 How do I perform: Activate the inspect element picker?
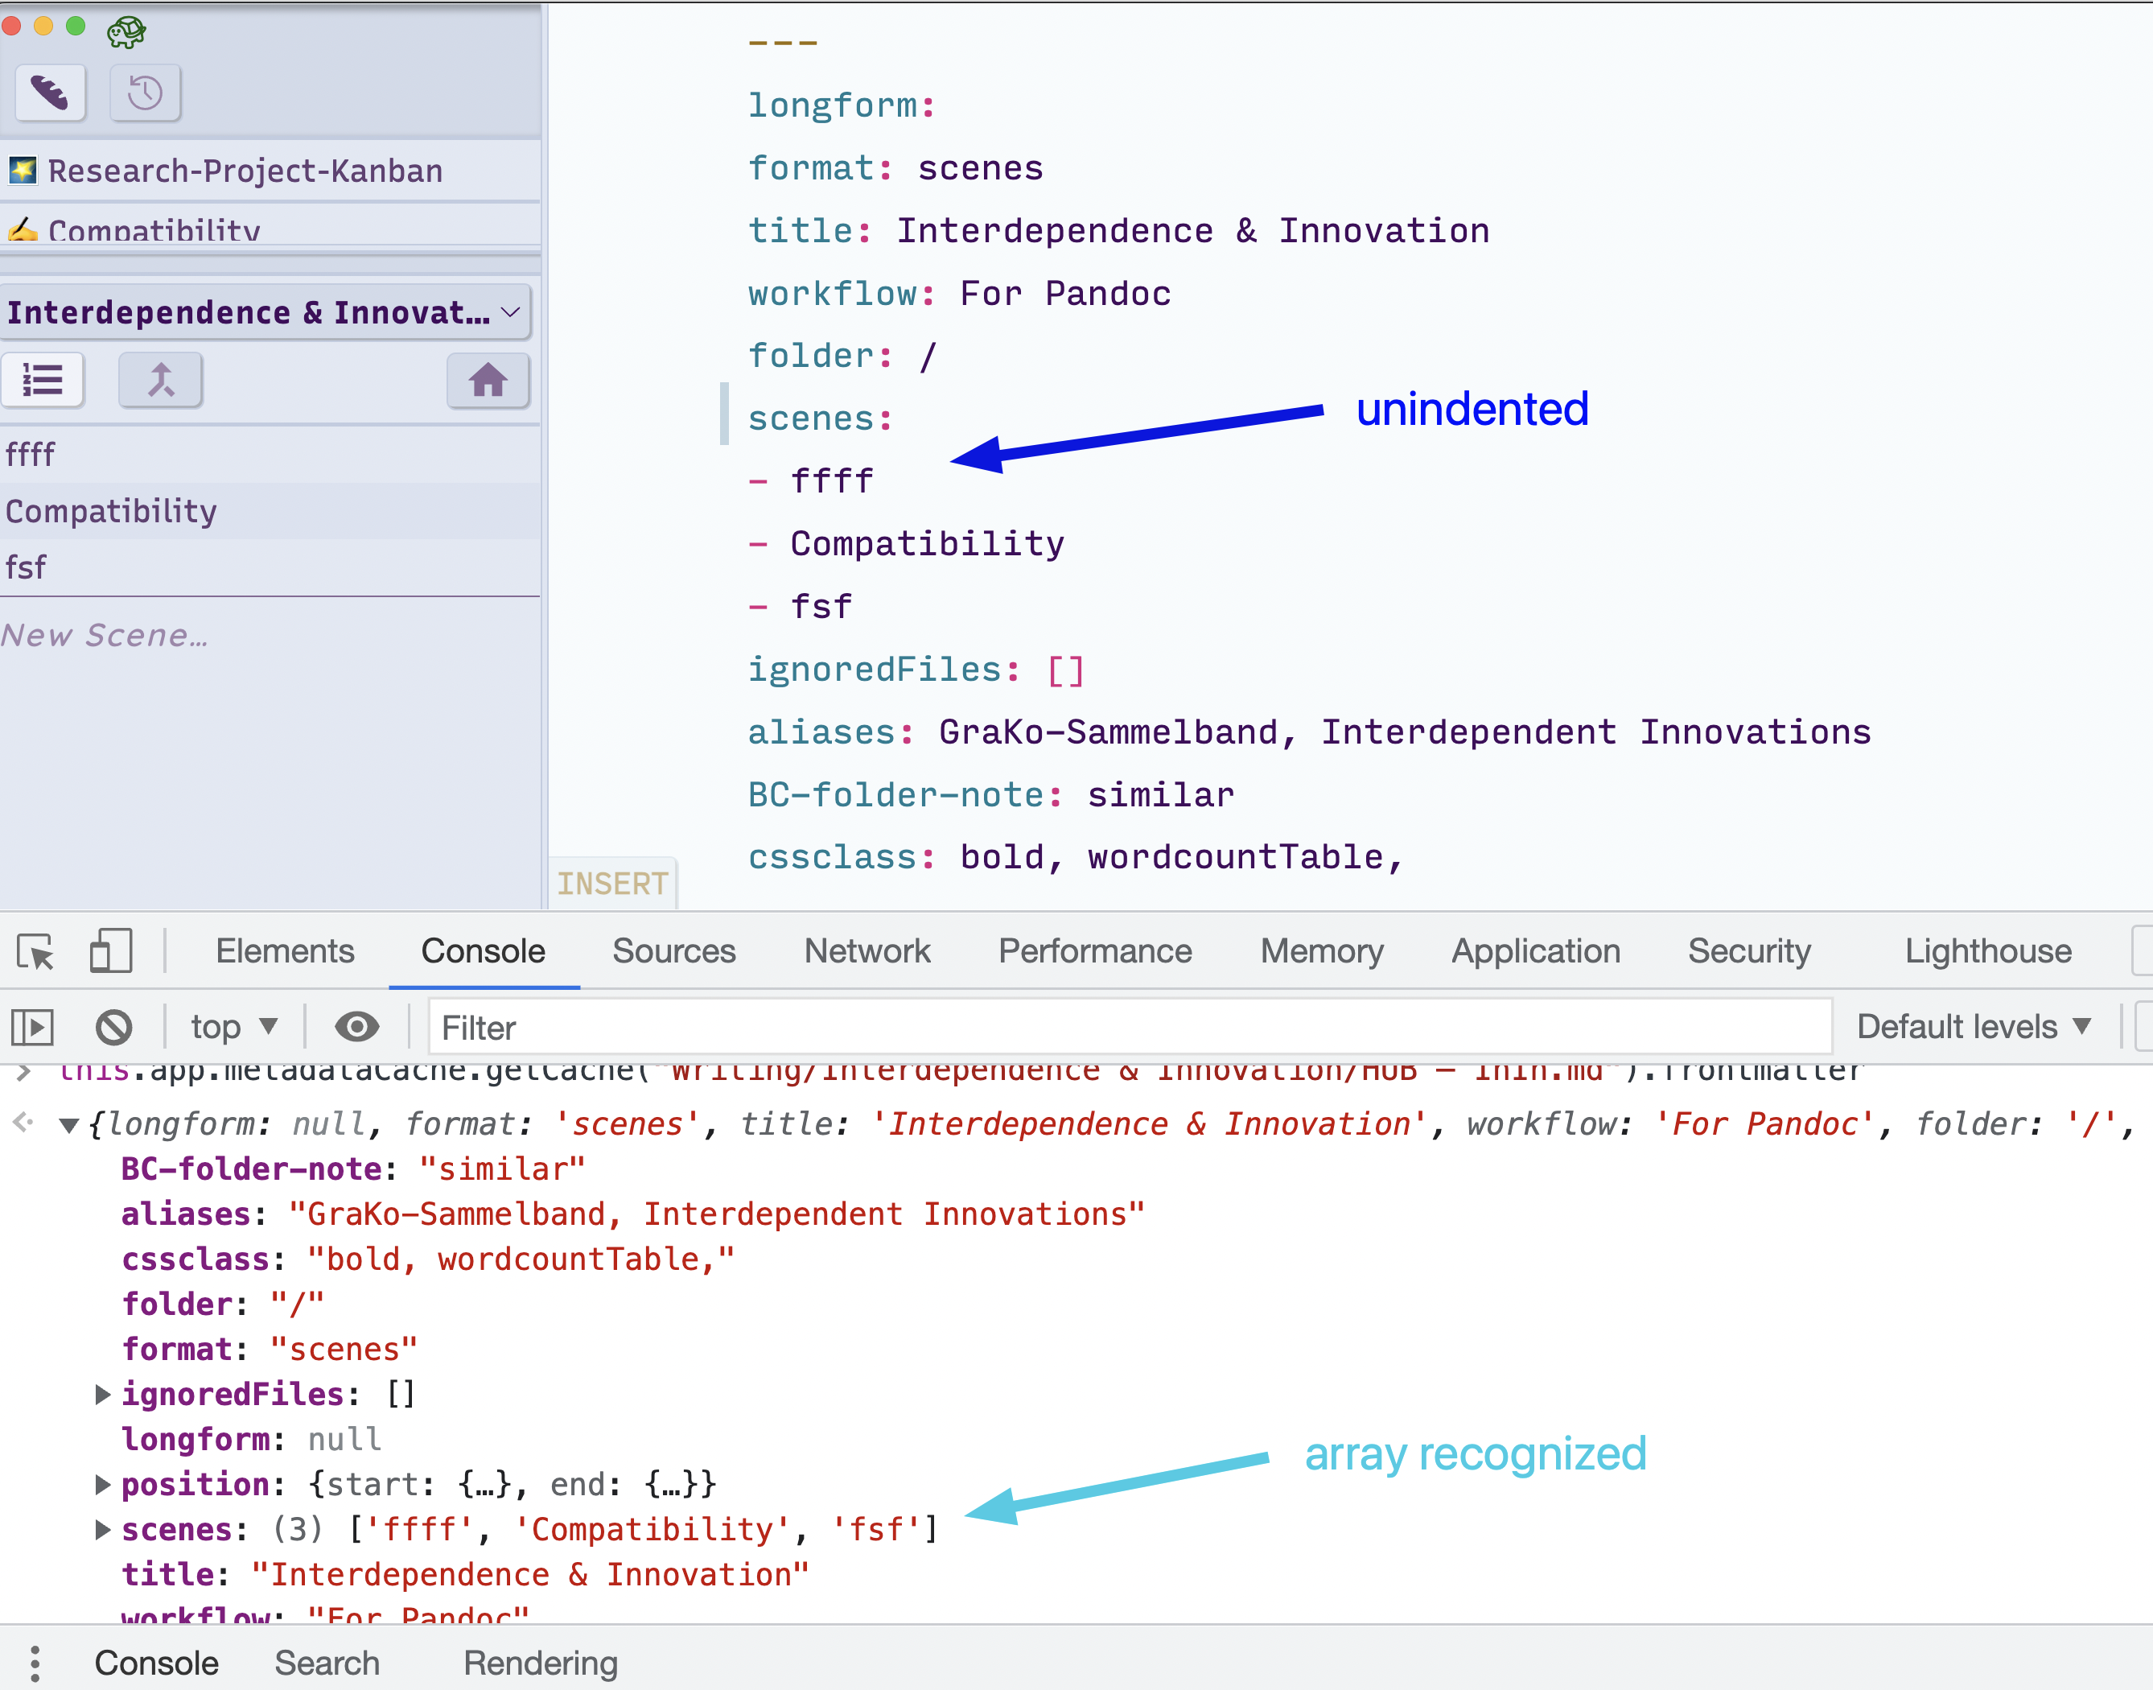pyautogui.click(x=34, y=951)
